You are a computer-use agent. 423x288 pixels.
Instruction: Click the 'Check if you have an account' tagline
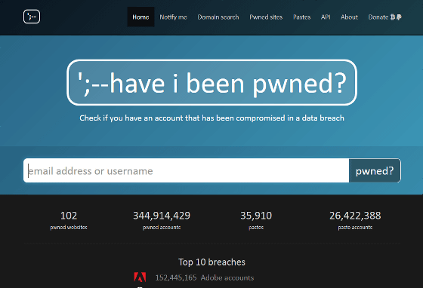[211, 118]
